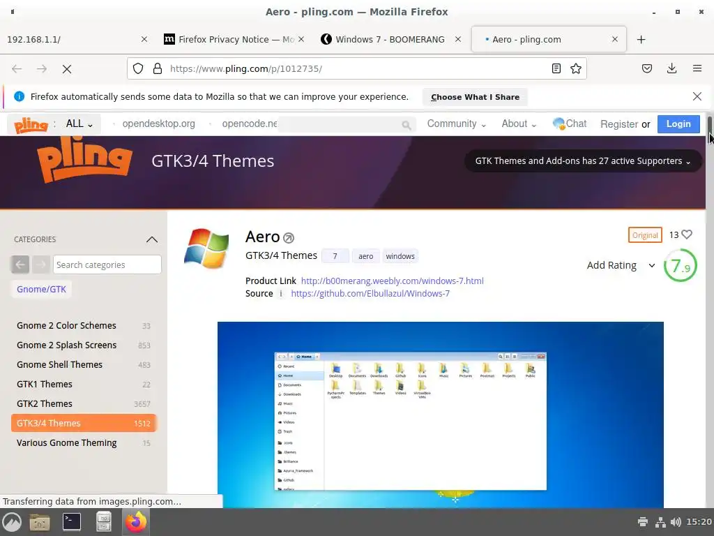The height and width of the screenshot is (536, 714).
Task: Open a new tab with the plus button
Action: tap(641, 40)
